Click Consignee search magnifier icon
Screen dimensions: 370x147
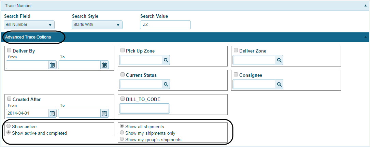point(279,84)
